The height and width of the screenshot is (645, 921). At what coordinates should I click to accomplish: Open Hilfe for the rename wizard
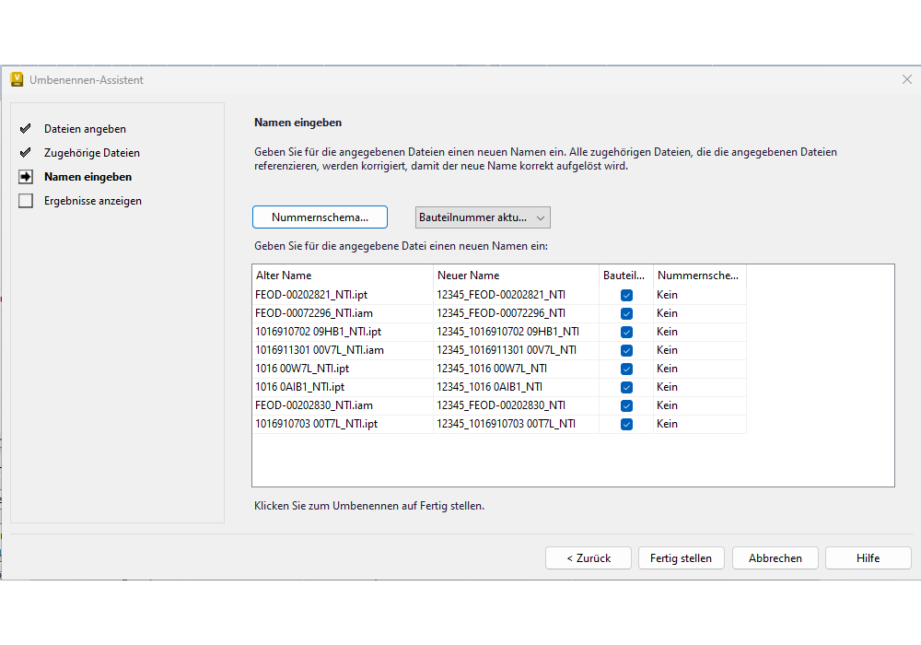pos(868,558)
